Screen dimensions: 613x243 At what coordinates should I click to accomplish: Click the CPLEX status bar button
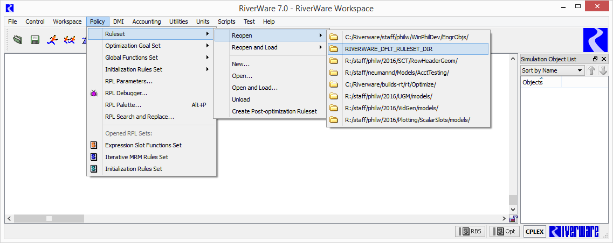(534, 231)
